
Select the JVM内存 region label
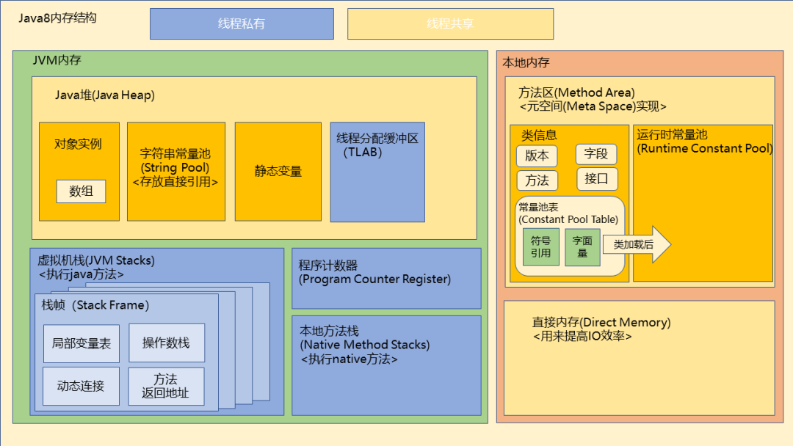49,62
